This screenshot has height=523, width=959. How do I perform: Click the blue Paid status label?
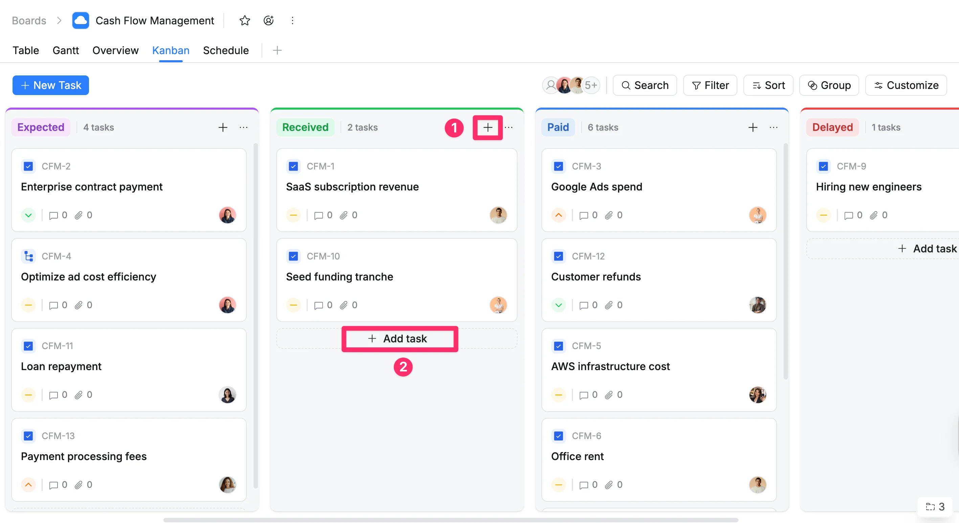558,127
